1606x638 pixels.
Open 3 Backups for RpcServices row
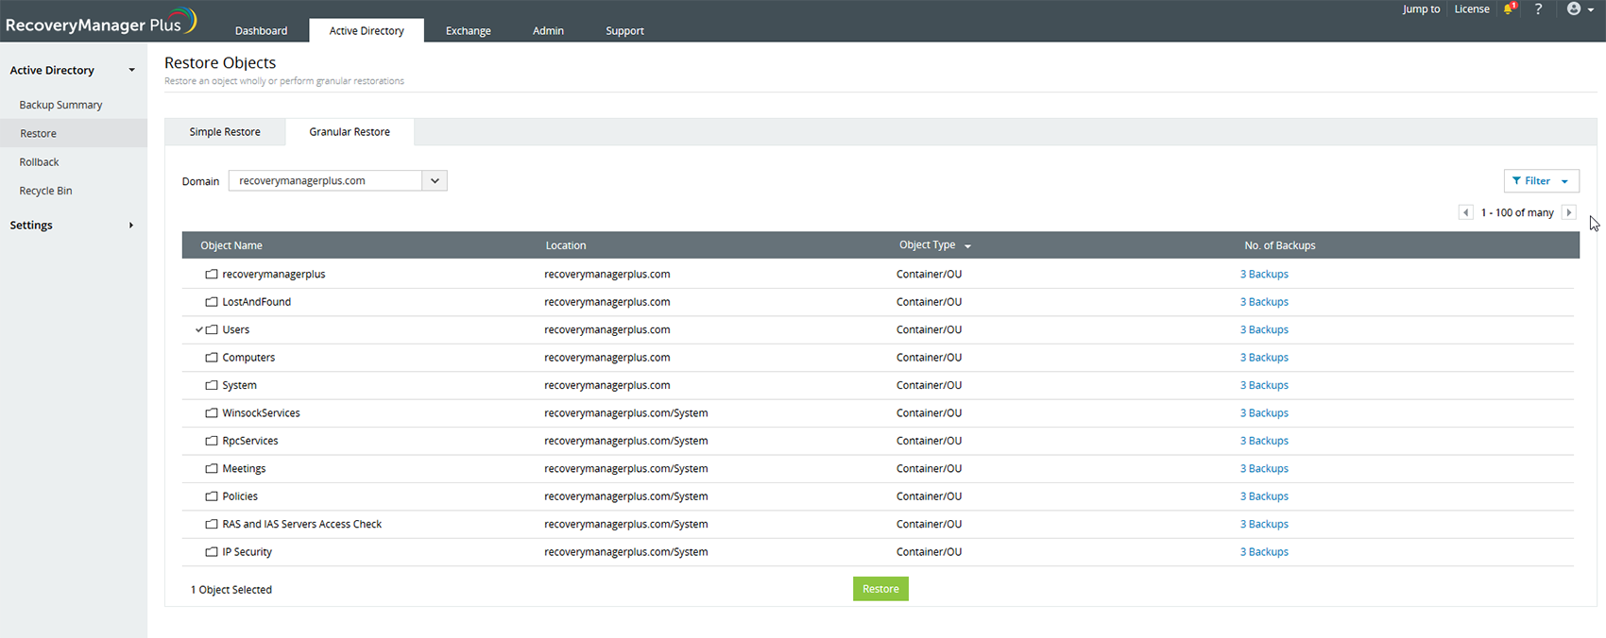(1264, 441)
